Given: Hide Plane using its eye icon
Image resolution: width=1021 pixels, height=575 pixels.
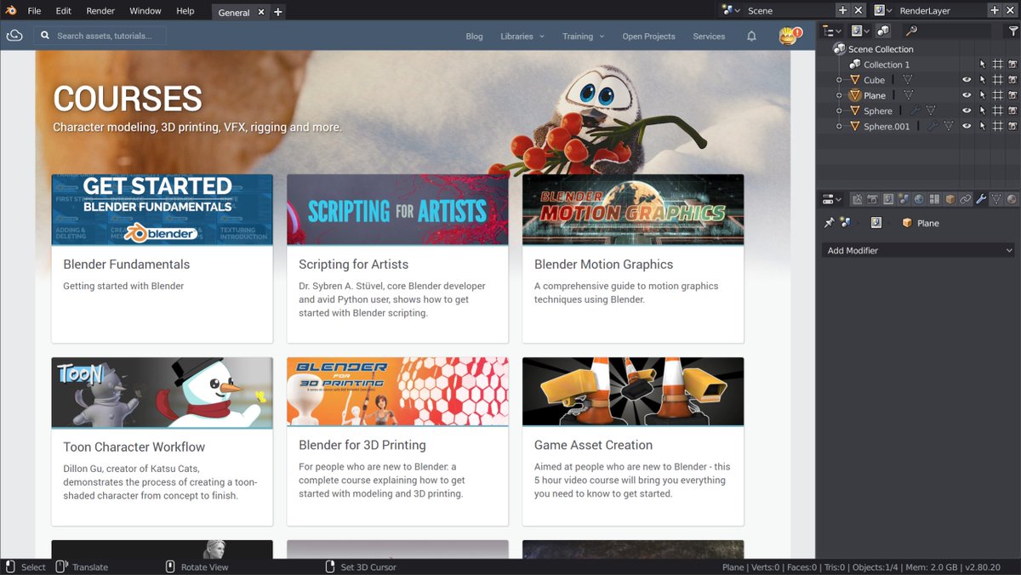Looking at the screenshot, I should coord(967,95).
